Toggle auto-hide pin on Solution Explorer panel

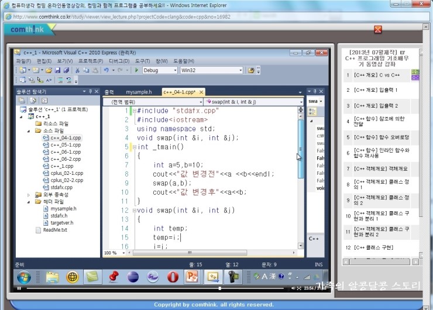tap(90, 91)
